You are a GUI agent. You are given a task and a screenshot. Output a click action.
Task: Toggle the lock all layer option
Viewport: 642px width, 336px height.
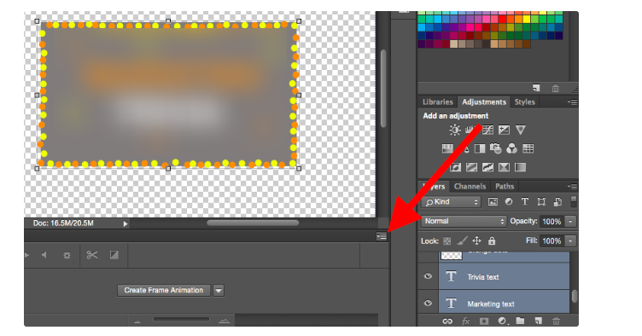[x=492, y=240]
